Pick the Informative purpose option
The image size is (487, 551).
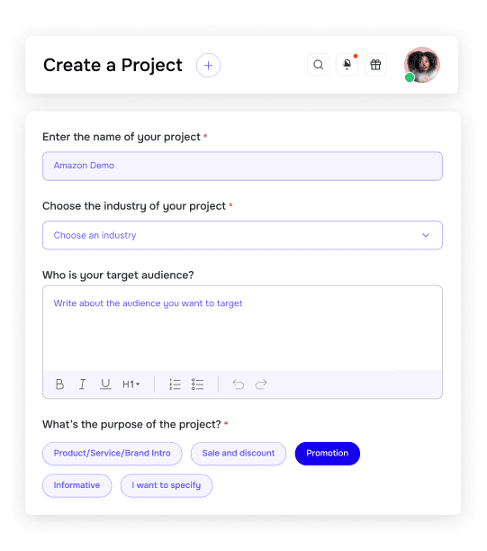tap(77, 485)
